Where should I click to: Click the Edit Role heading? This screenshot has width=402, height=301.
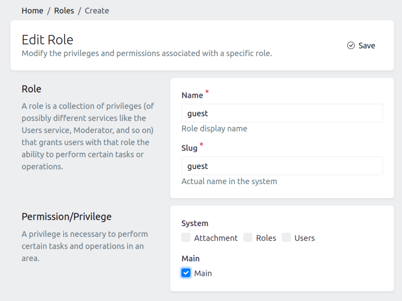tap(47, 39)
